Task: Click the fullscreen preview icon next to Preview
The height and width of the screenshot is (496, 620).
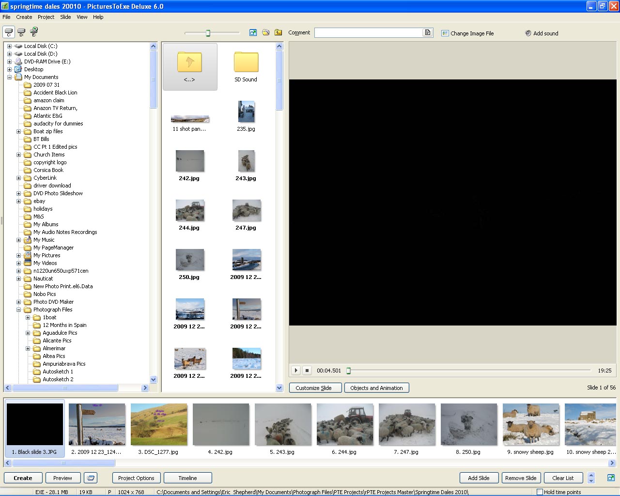Action: pos(91,478)
